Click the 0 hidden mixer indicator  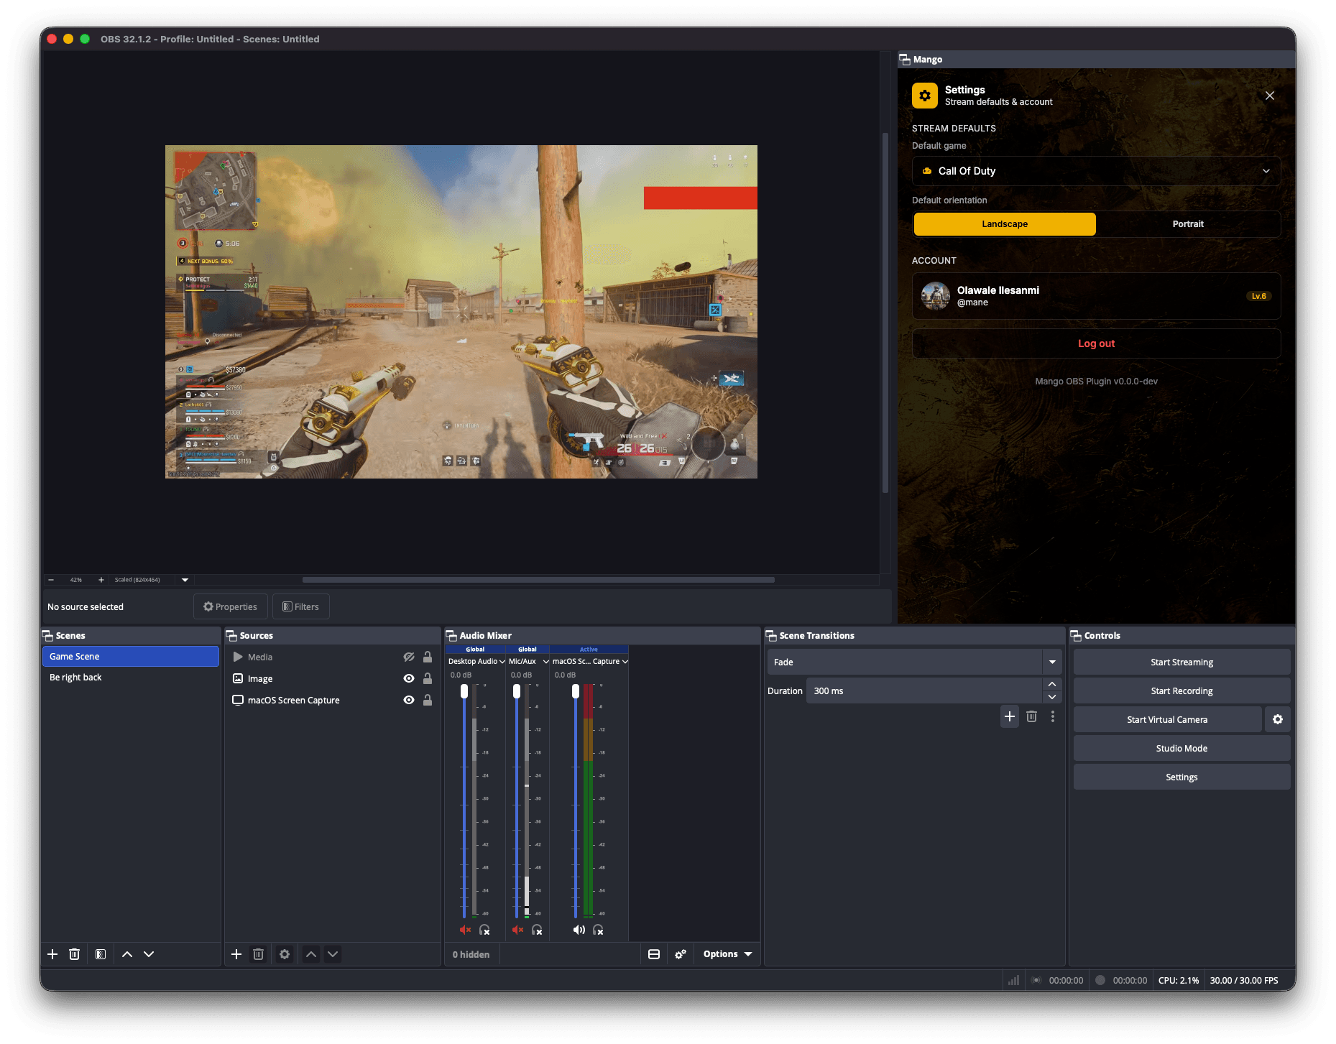pyautogui.click(x=471, y=954)
